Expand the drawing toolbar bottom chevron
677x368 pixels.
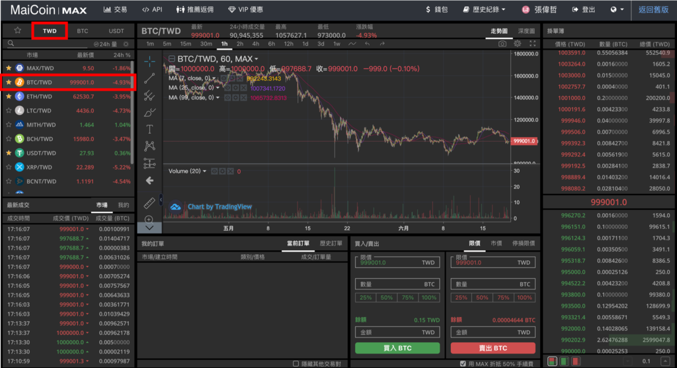(x=149, y=228)
